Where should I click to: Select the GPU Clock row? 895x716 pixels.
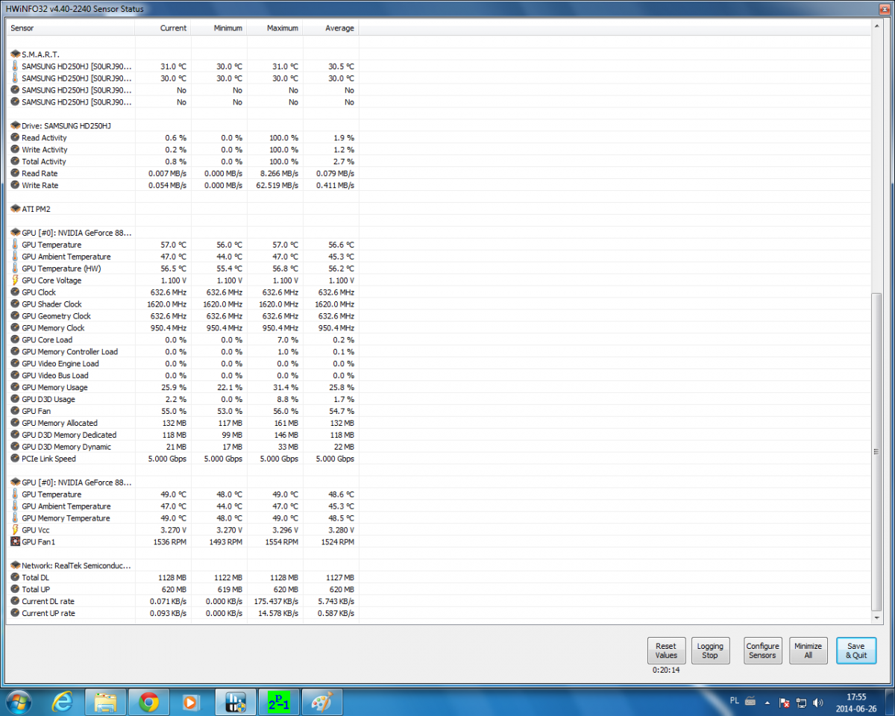point(183,292)
